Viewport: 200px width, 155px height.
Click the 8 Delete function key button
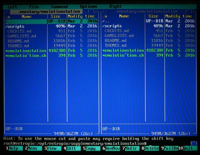150,148
